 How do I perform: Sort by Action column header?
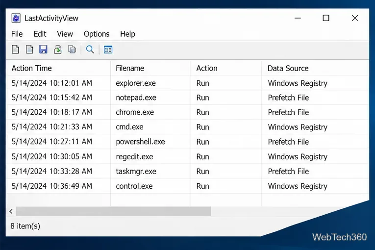[226, 68]
